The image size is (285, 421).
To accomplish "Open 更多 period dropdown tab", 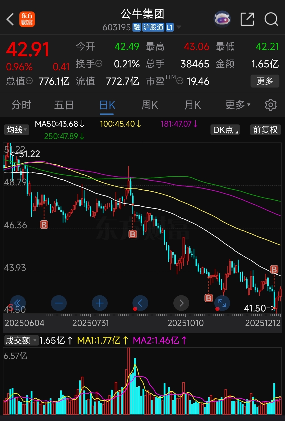I will coord(238,105).
